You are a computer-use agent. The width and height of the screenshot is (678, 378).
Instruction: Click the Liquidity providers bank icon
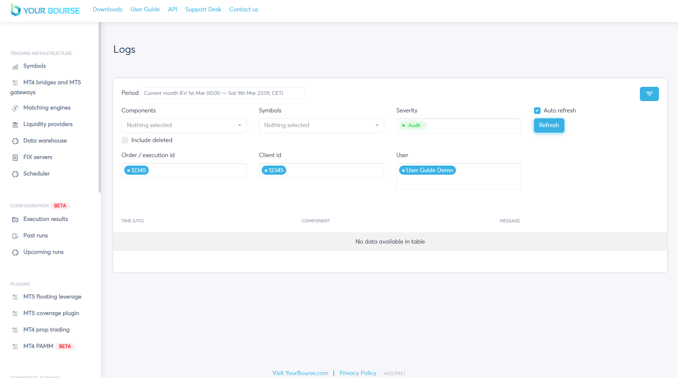point(15,125)
